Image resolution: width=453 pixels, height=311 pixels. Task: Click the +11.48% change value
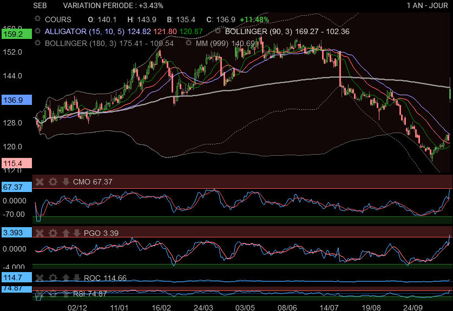254,19
